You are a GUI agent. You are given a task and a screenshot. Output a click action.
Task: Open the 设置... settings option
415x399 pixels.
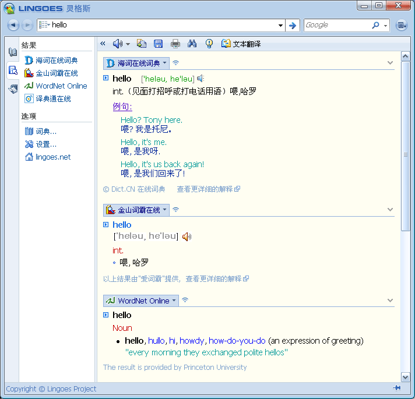point(41,144)
